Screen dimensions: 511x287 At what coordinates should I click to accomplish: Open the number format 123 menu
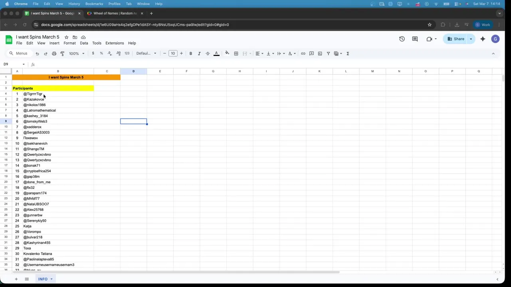pos(127,53)
